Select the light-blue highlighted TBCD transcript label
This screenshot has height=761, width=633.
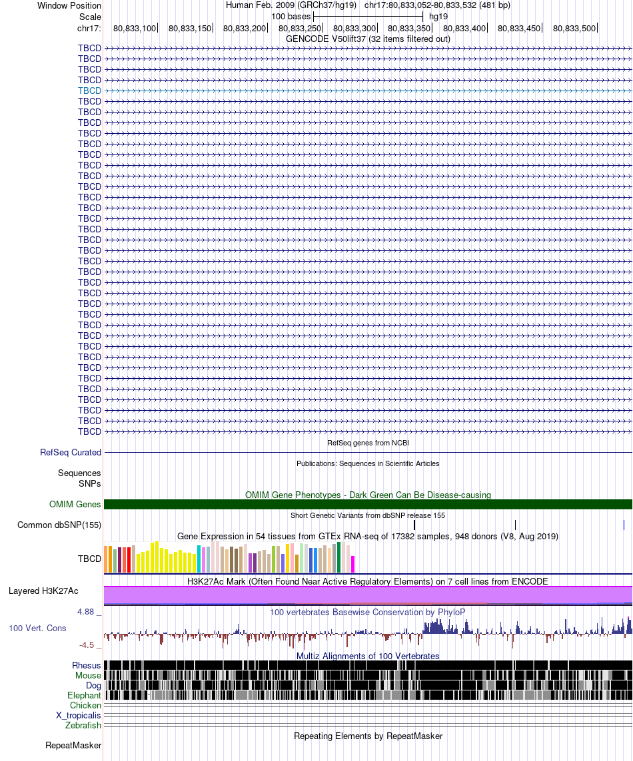[89, 91]
